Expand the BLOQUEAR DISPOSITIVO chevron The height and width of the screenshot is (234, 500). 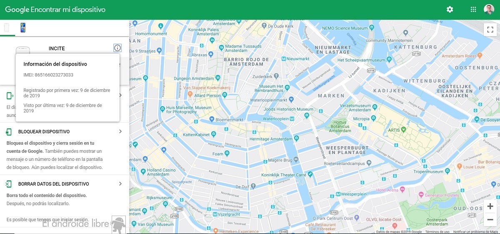pos(120,131)
